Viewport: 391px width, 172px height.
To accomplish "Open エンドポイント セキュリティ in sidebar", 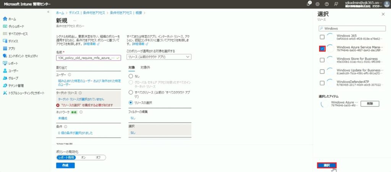I will point(20,56).
